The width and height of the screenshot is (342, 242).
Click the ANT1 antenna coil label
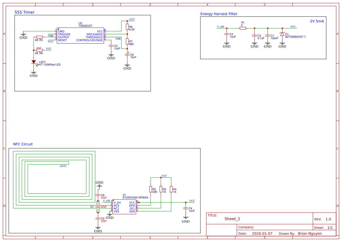click(63, 166)
